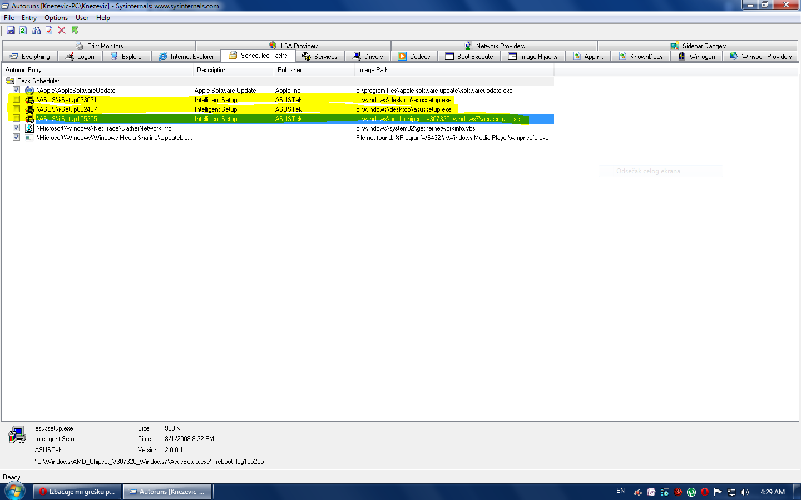This screenshot has width=801, height=500.
Task: Select the \ASUS\i-Setup092407 row
Action: [278, 109]
